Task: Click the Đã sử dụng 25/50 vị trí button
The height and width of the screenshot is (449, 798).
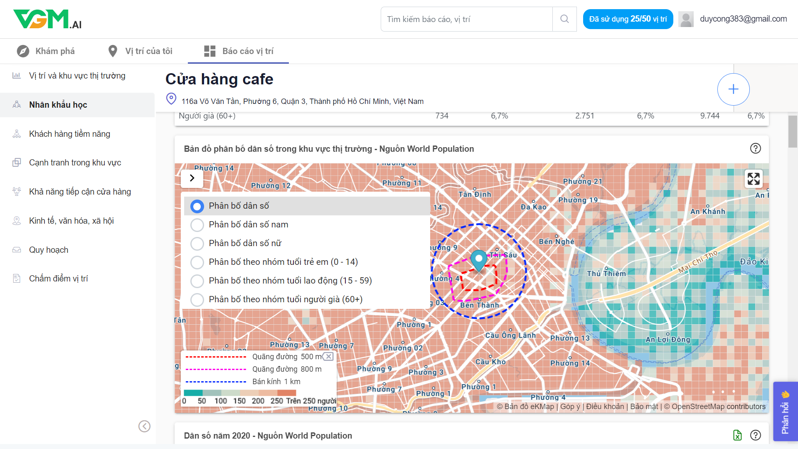Action: (x=628, y=19)
